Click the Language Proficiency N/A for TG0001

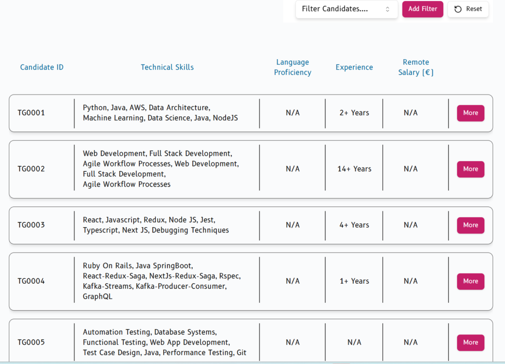293,113
